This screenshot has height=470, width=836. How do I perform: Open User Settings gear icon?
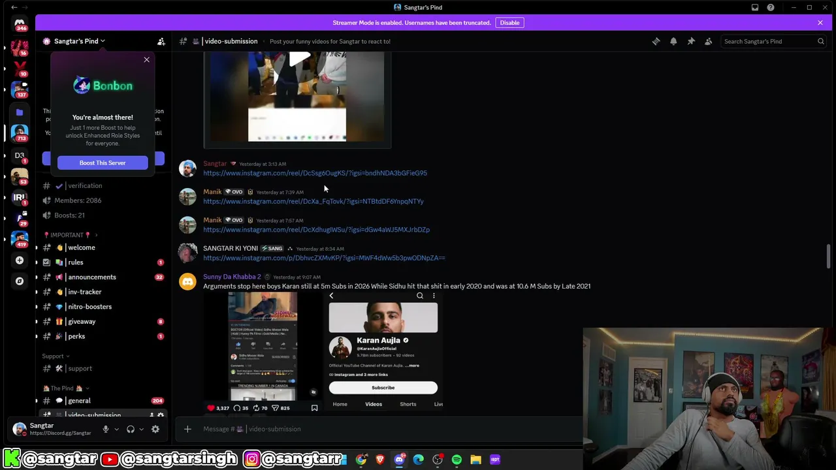point(155,429)
